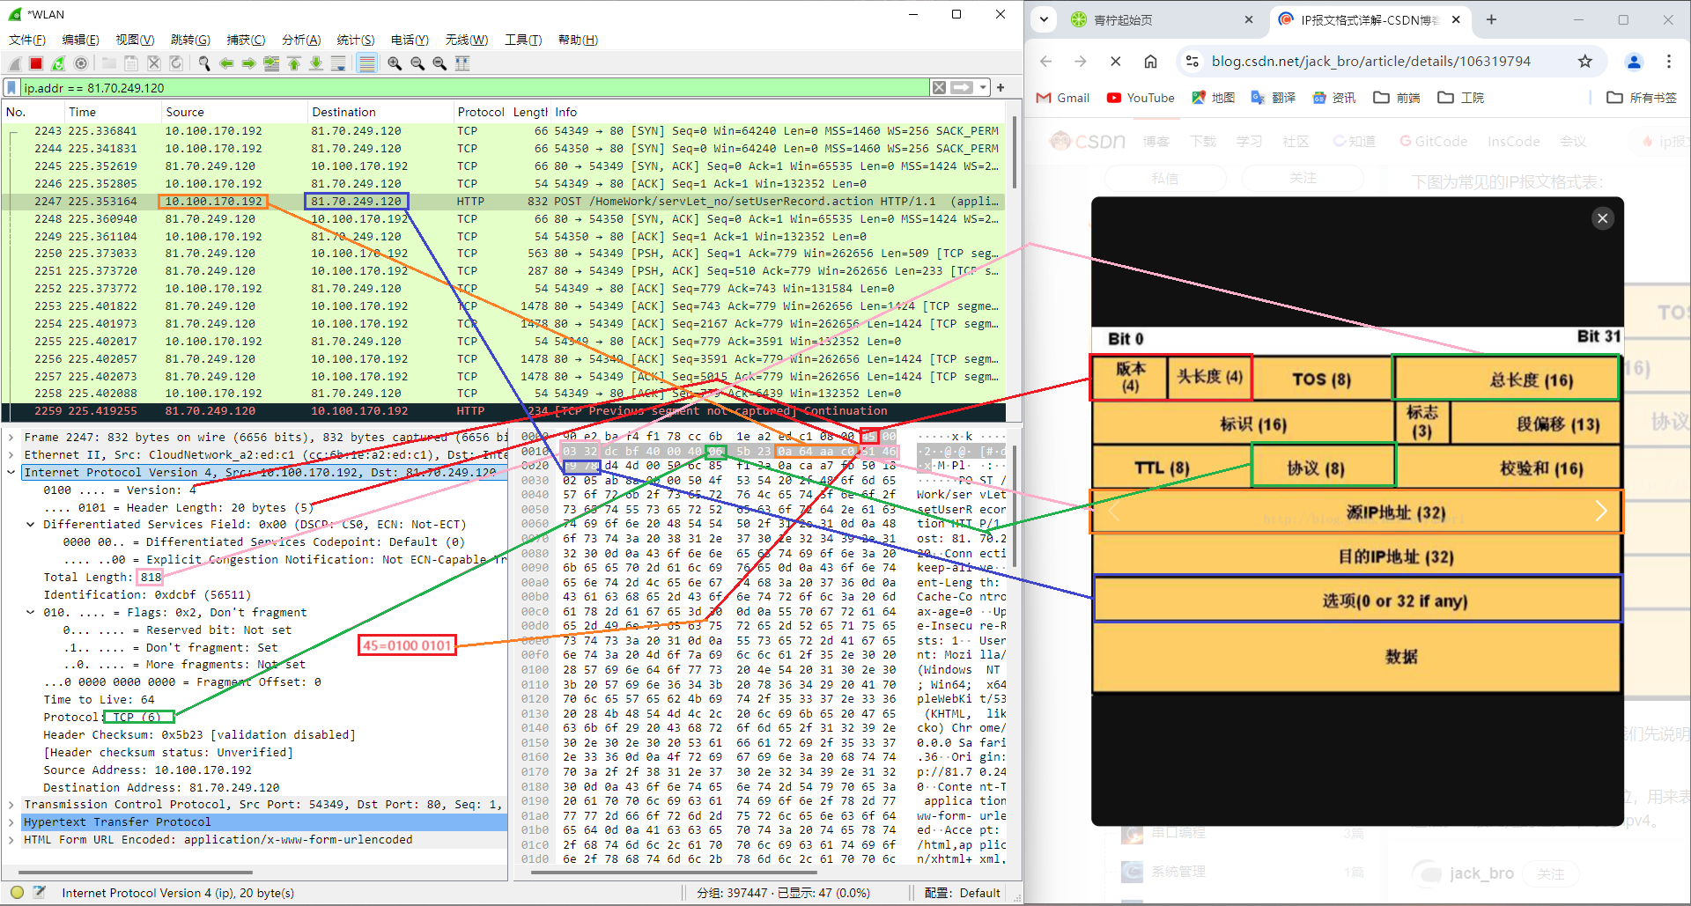1691x906 pixels.
Task: Open the 统计(S) menu
Action: [x=356, y=40]
